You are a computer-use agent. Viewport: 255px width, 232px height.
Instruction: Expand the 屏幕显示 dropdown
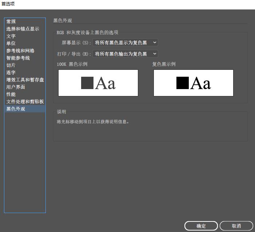click(x=125, y=43)
